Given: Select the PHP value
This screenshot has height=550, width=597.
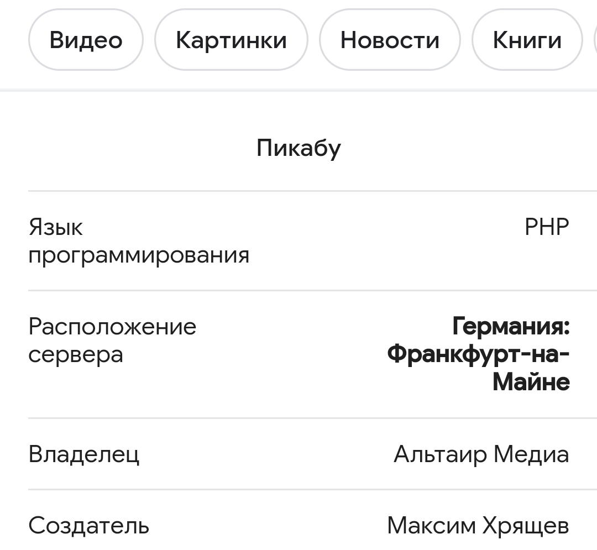Looking at the screenshot, I should (x=547, y=227).
